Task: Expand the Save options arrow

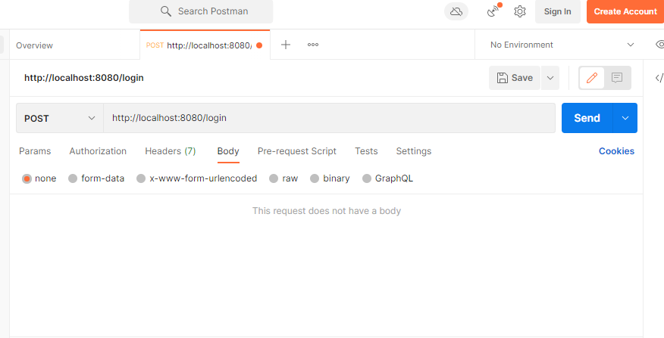Action: (550, 78)
